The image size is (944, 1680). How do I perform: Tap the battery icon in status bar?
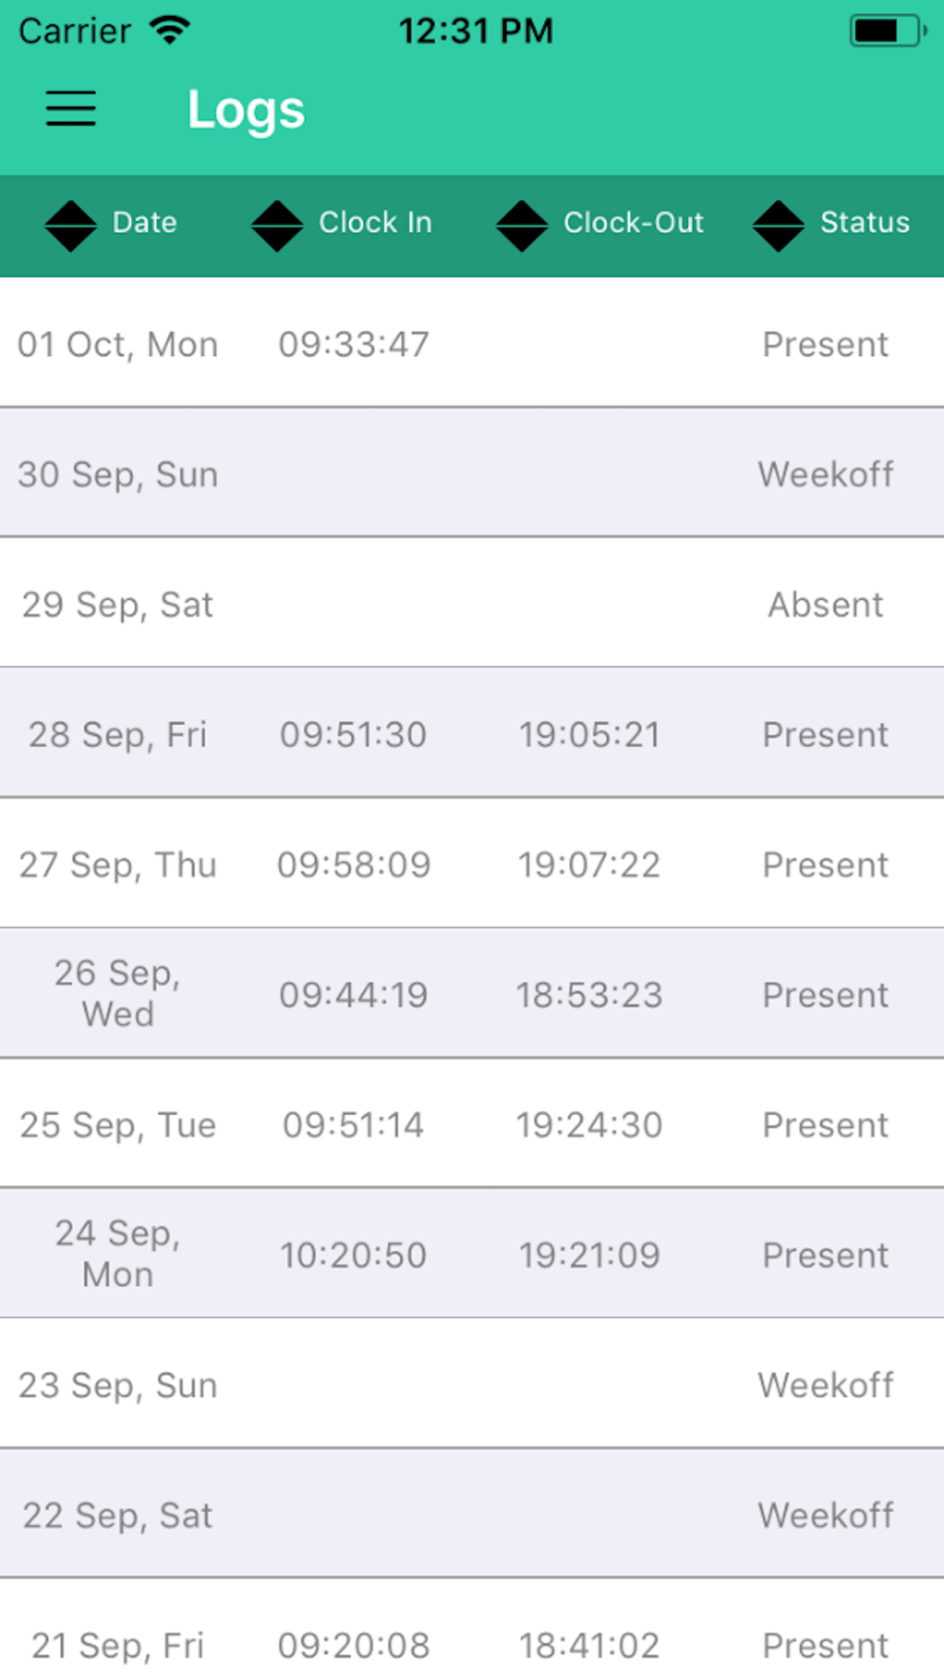click(888, 31)
